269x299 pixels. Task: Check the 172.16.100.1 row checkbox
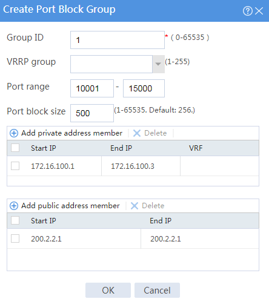pyautogui.click(x=15, y=166)
